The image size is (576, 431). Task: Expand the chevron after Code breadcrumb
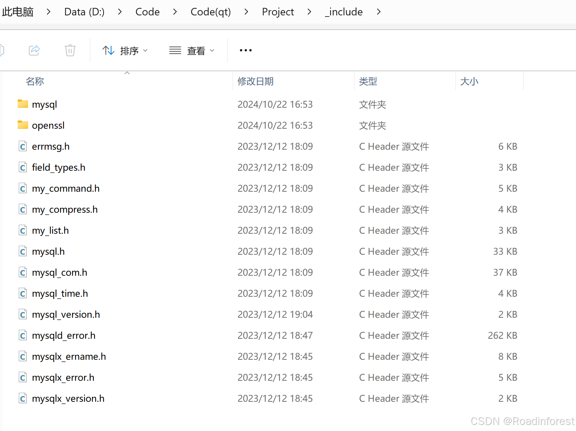pyautogui.click(x=175, y=12)
